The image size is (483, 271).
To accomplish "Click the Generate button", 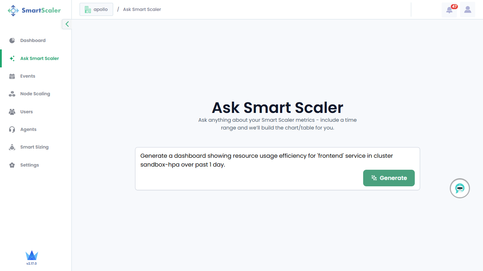I will coord(389,178).
